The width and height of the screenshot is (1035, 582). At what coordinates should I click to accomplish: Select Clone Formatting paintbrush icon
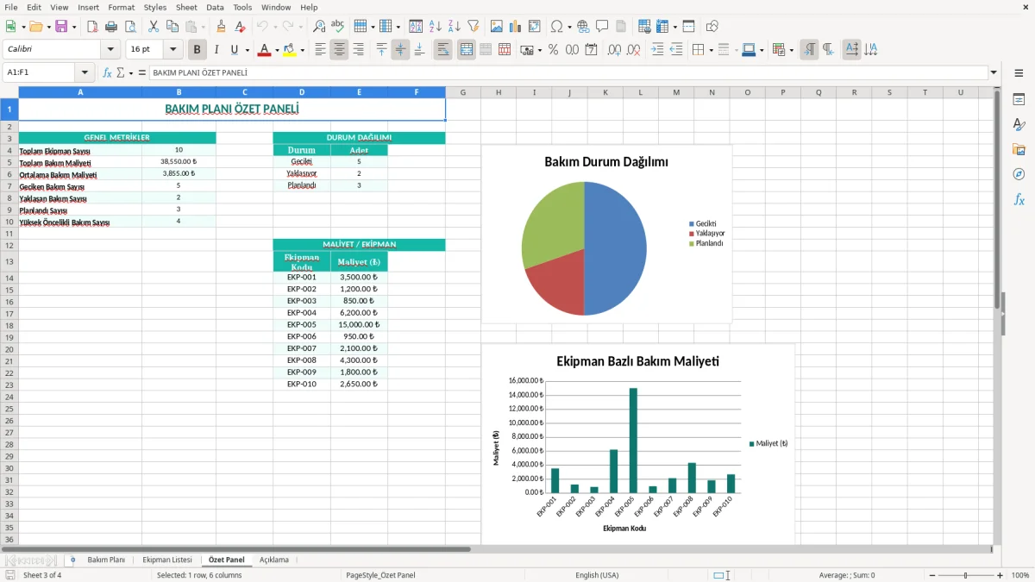pyautogui.click(x=221, y=27)
